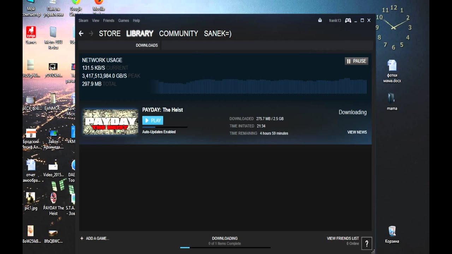Select EjvNMCR file on desktop
This screenshot has height=254, width=452.
(x=53, y=102)
